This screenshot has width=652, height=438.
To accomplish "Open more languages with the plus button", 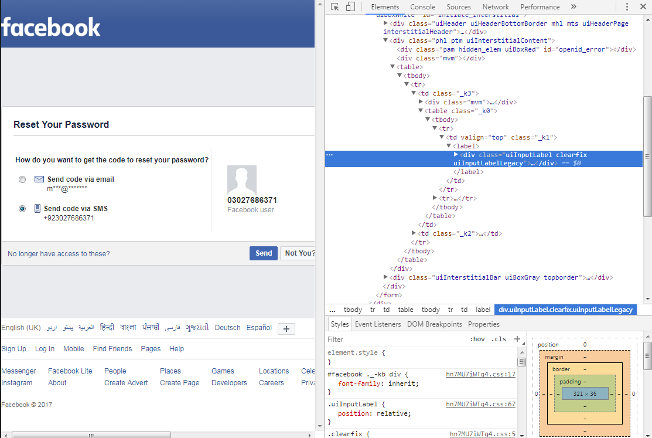I will 286,329.
